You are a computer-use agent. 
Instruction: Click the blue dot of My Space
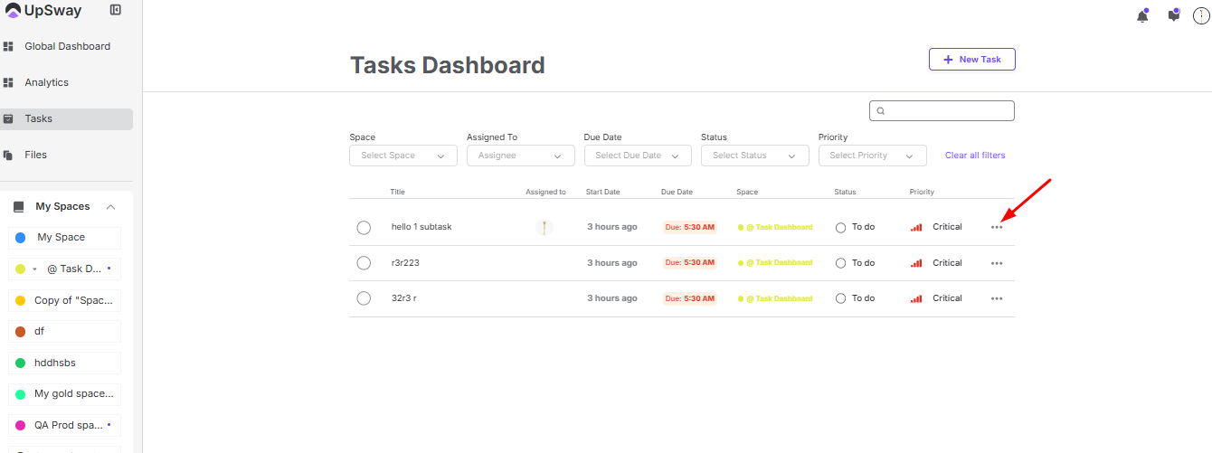tap(21, 238)
